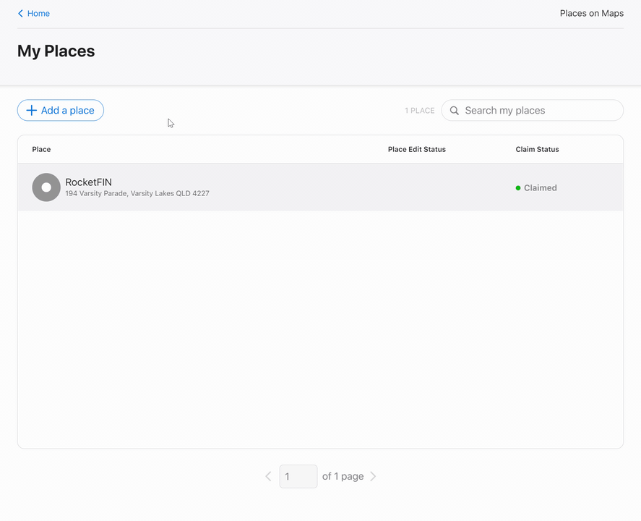Select the 1 PLACE count label
This screenshot has width=641, height=521.
pyautogui.click(x=420, y=110)
